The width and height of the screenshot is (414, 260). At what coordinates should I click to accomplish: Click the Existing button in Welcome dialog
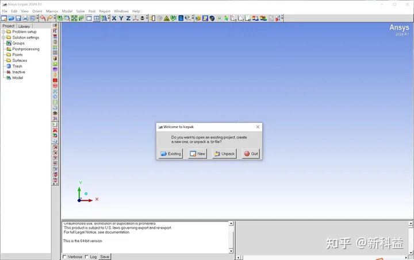coord(171,154)
